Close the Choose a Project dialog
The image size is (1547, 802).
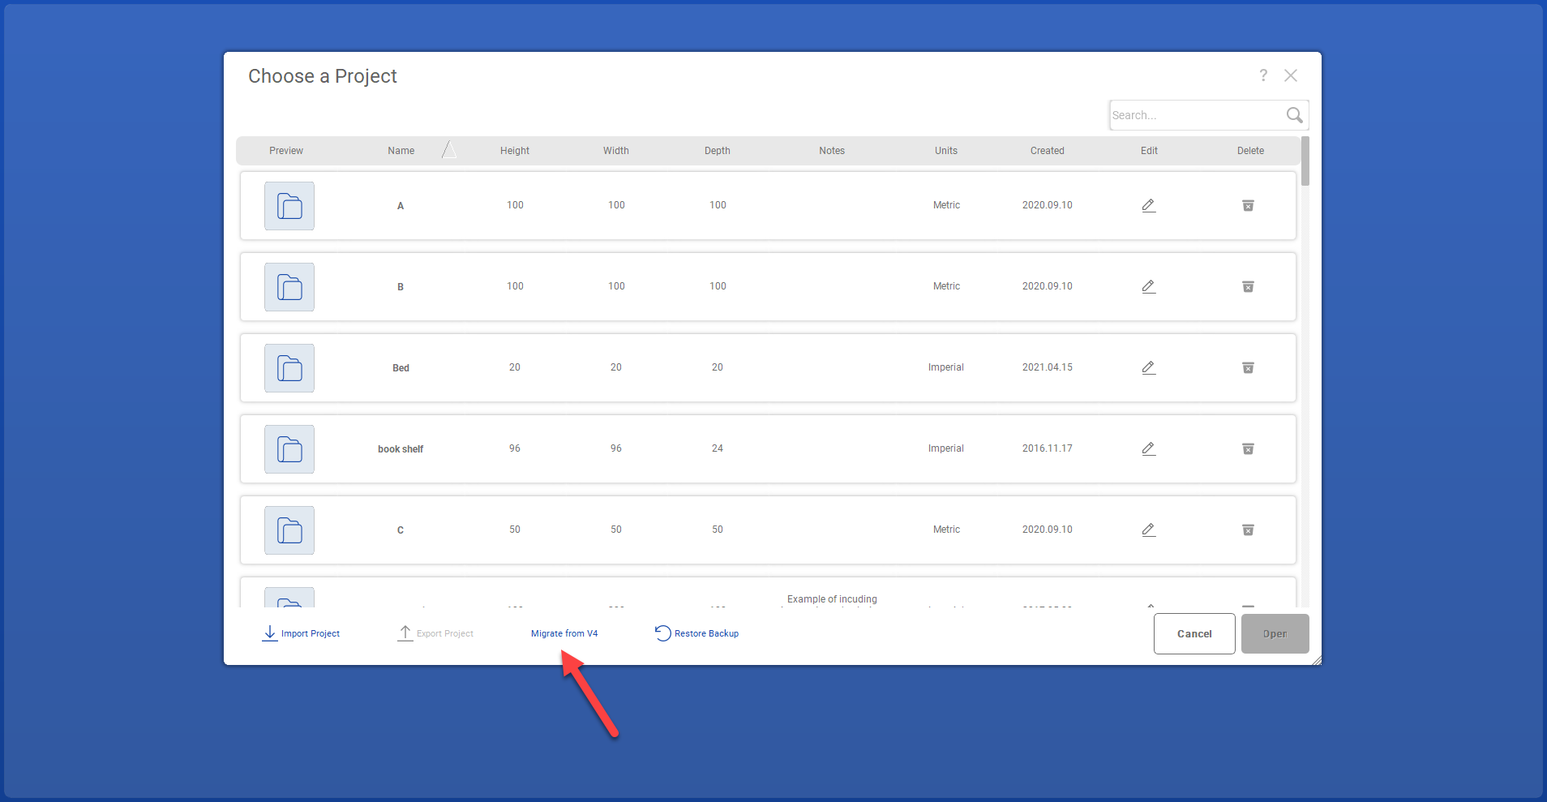coord(1291,75)
